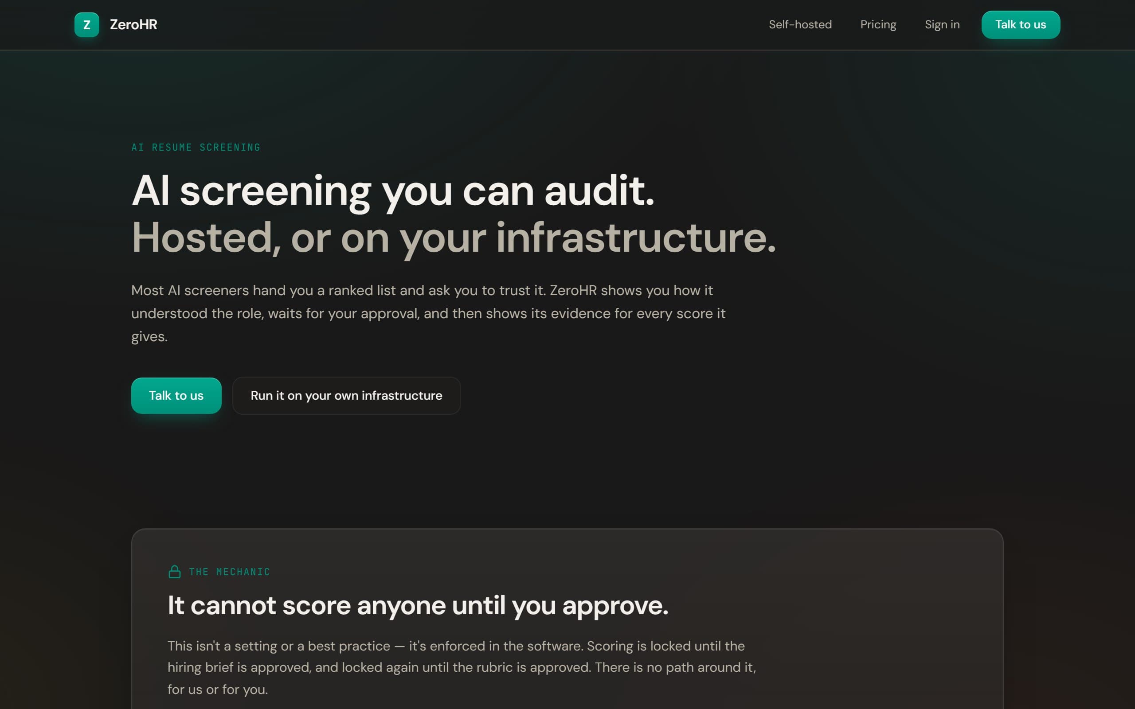Click the paragraph starting Most AI screeners
Viewport: 1135px width, 709px height.
click(428, 313)
